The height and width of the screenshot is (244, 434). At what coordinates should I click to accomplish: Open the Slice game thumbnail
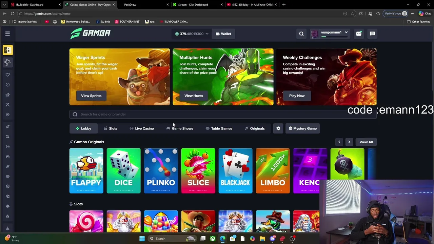click(x=198, y=171)
